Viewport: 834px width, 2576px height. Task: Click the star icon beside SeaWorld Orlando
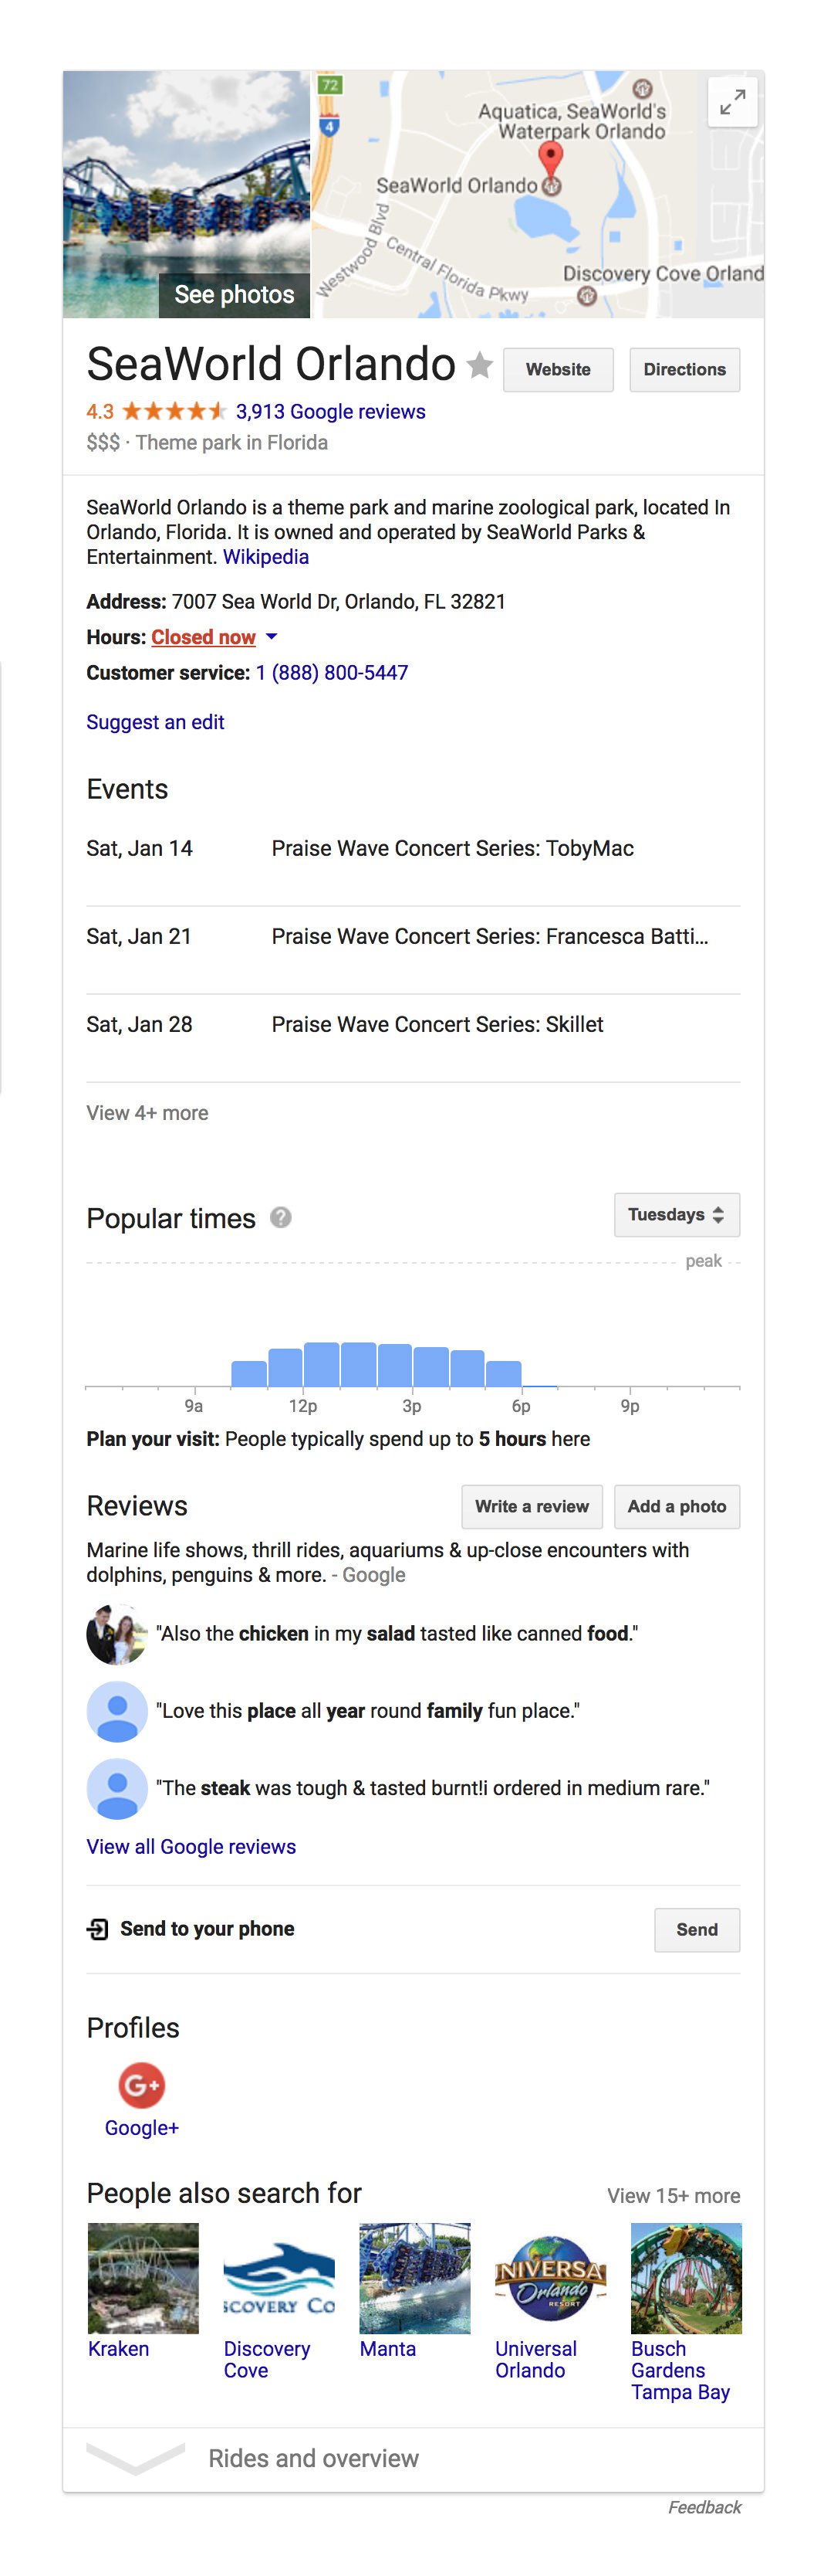point(481,366)
